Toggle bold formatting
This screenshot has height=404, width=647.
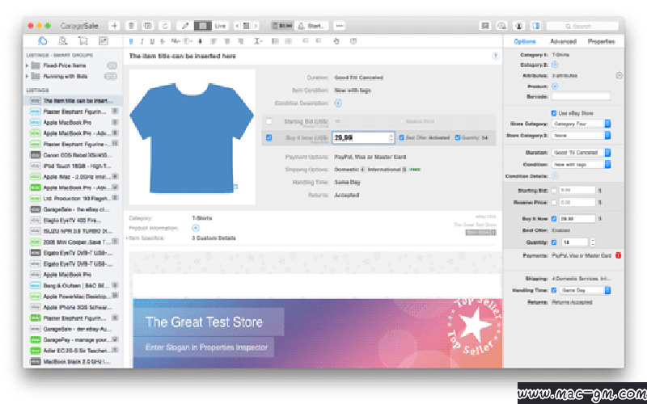(x=131, y=41)
